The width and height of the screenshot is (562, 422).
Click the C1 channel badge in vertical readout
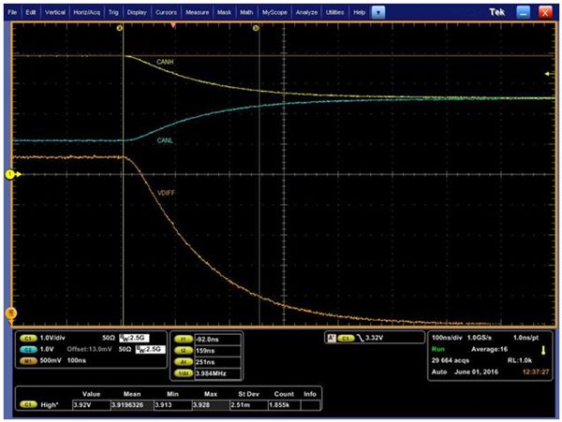(x=28, y=338)
